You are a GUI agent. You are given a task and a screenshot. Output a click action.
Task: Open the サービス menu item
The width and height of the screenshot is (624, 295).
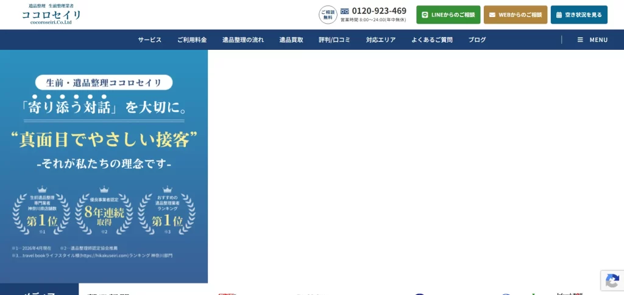coord(150,40)
